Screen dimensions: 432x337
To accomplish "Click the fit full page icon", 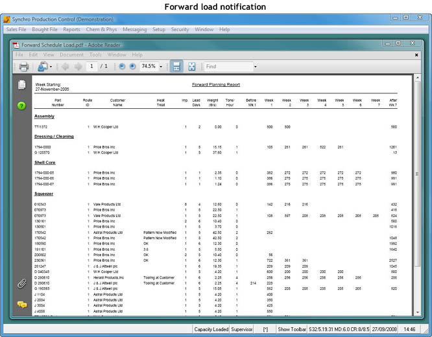I will tap(192, 66).
